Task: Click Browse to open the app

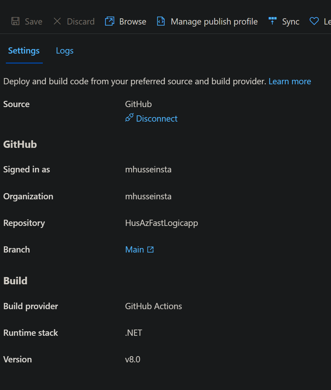Action: click(132, 21)
